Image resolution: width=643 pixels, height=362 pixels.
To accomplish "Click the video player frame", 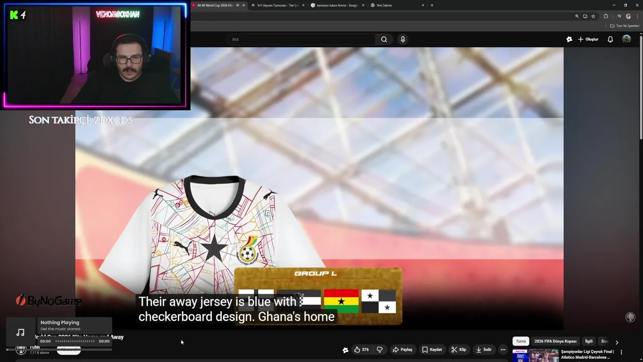I will coord(319,189).
